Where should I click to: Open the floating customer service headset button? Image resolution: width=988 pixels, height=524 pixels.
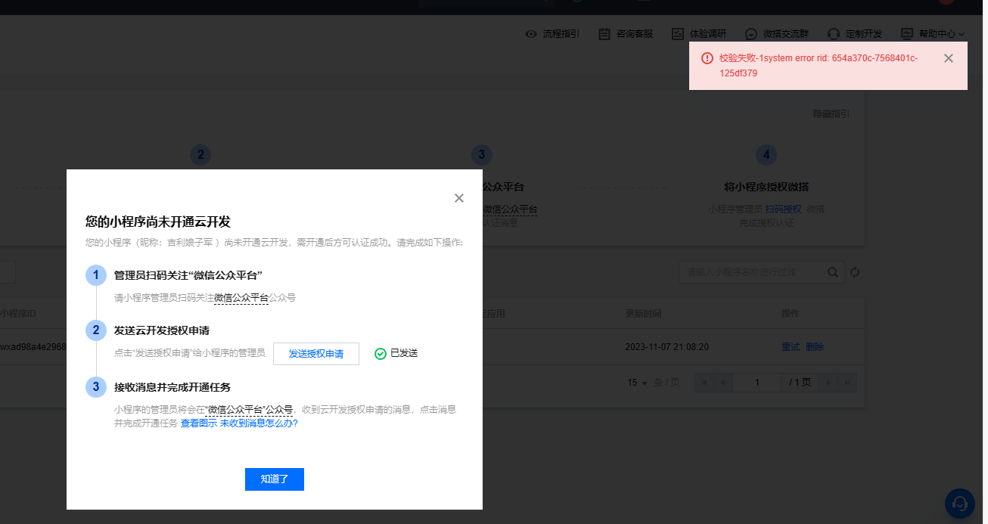(960, 504)
